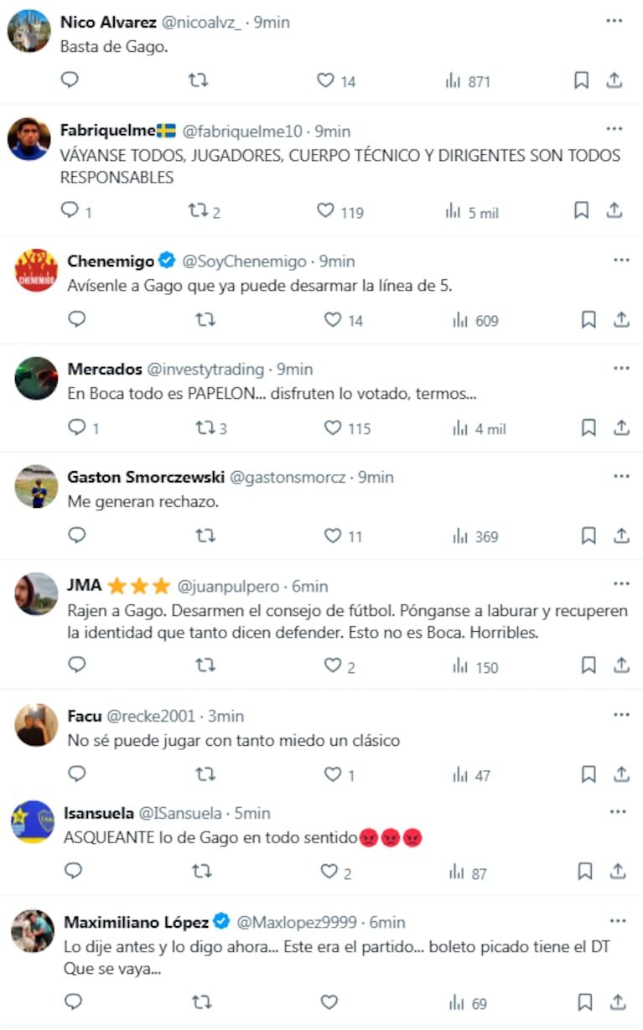The image size is (643, 1030).
Task: Open more options for Fabriquelme's tweet
Action: [614, 129]
